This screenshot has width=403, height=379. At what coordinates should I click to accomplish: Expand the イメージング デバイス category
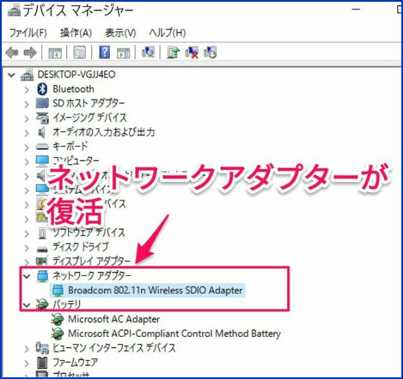coord(26,118)
